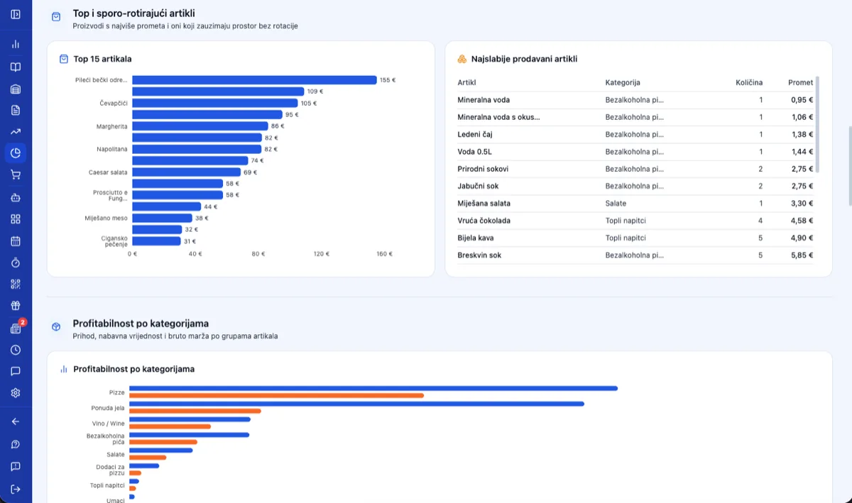The width and height of the screenshot is (852, 503).
Task: Click the Profitabilnost card bar chart icon
Action: [x=64, y=369]
